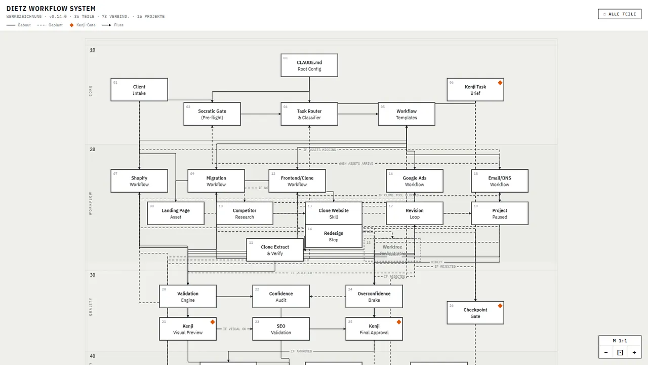Screen dimensions: 648x365
Task: Select the Kenji Final Approval node
Action: coord(374,329)
